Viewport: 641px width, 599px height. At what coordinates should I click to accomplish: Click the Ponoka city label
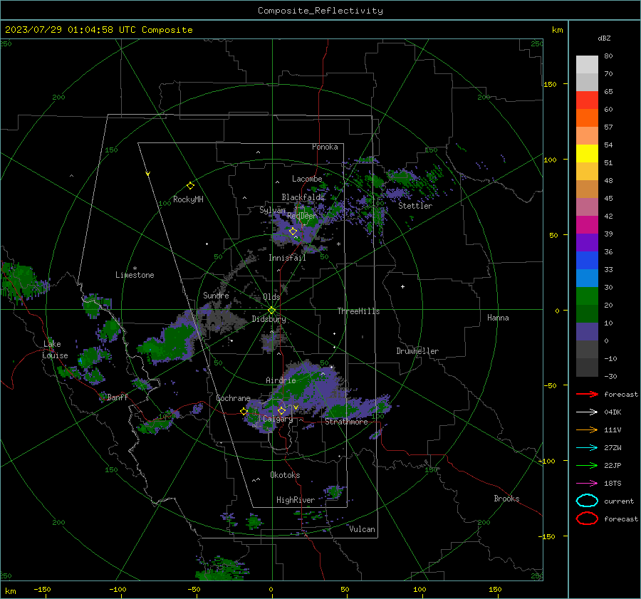click(x=325, y=147)
